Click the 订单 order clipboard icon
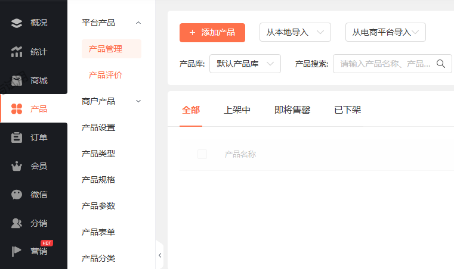The width and height of the screenshot is (454, 269). (x=17, y=137)
